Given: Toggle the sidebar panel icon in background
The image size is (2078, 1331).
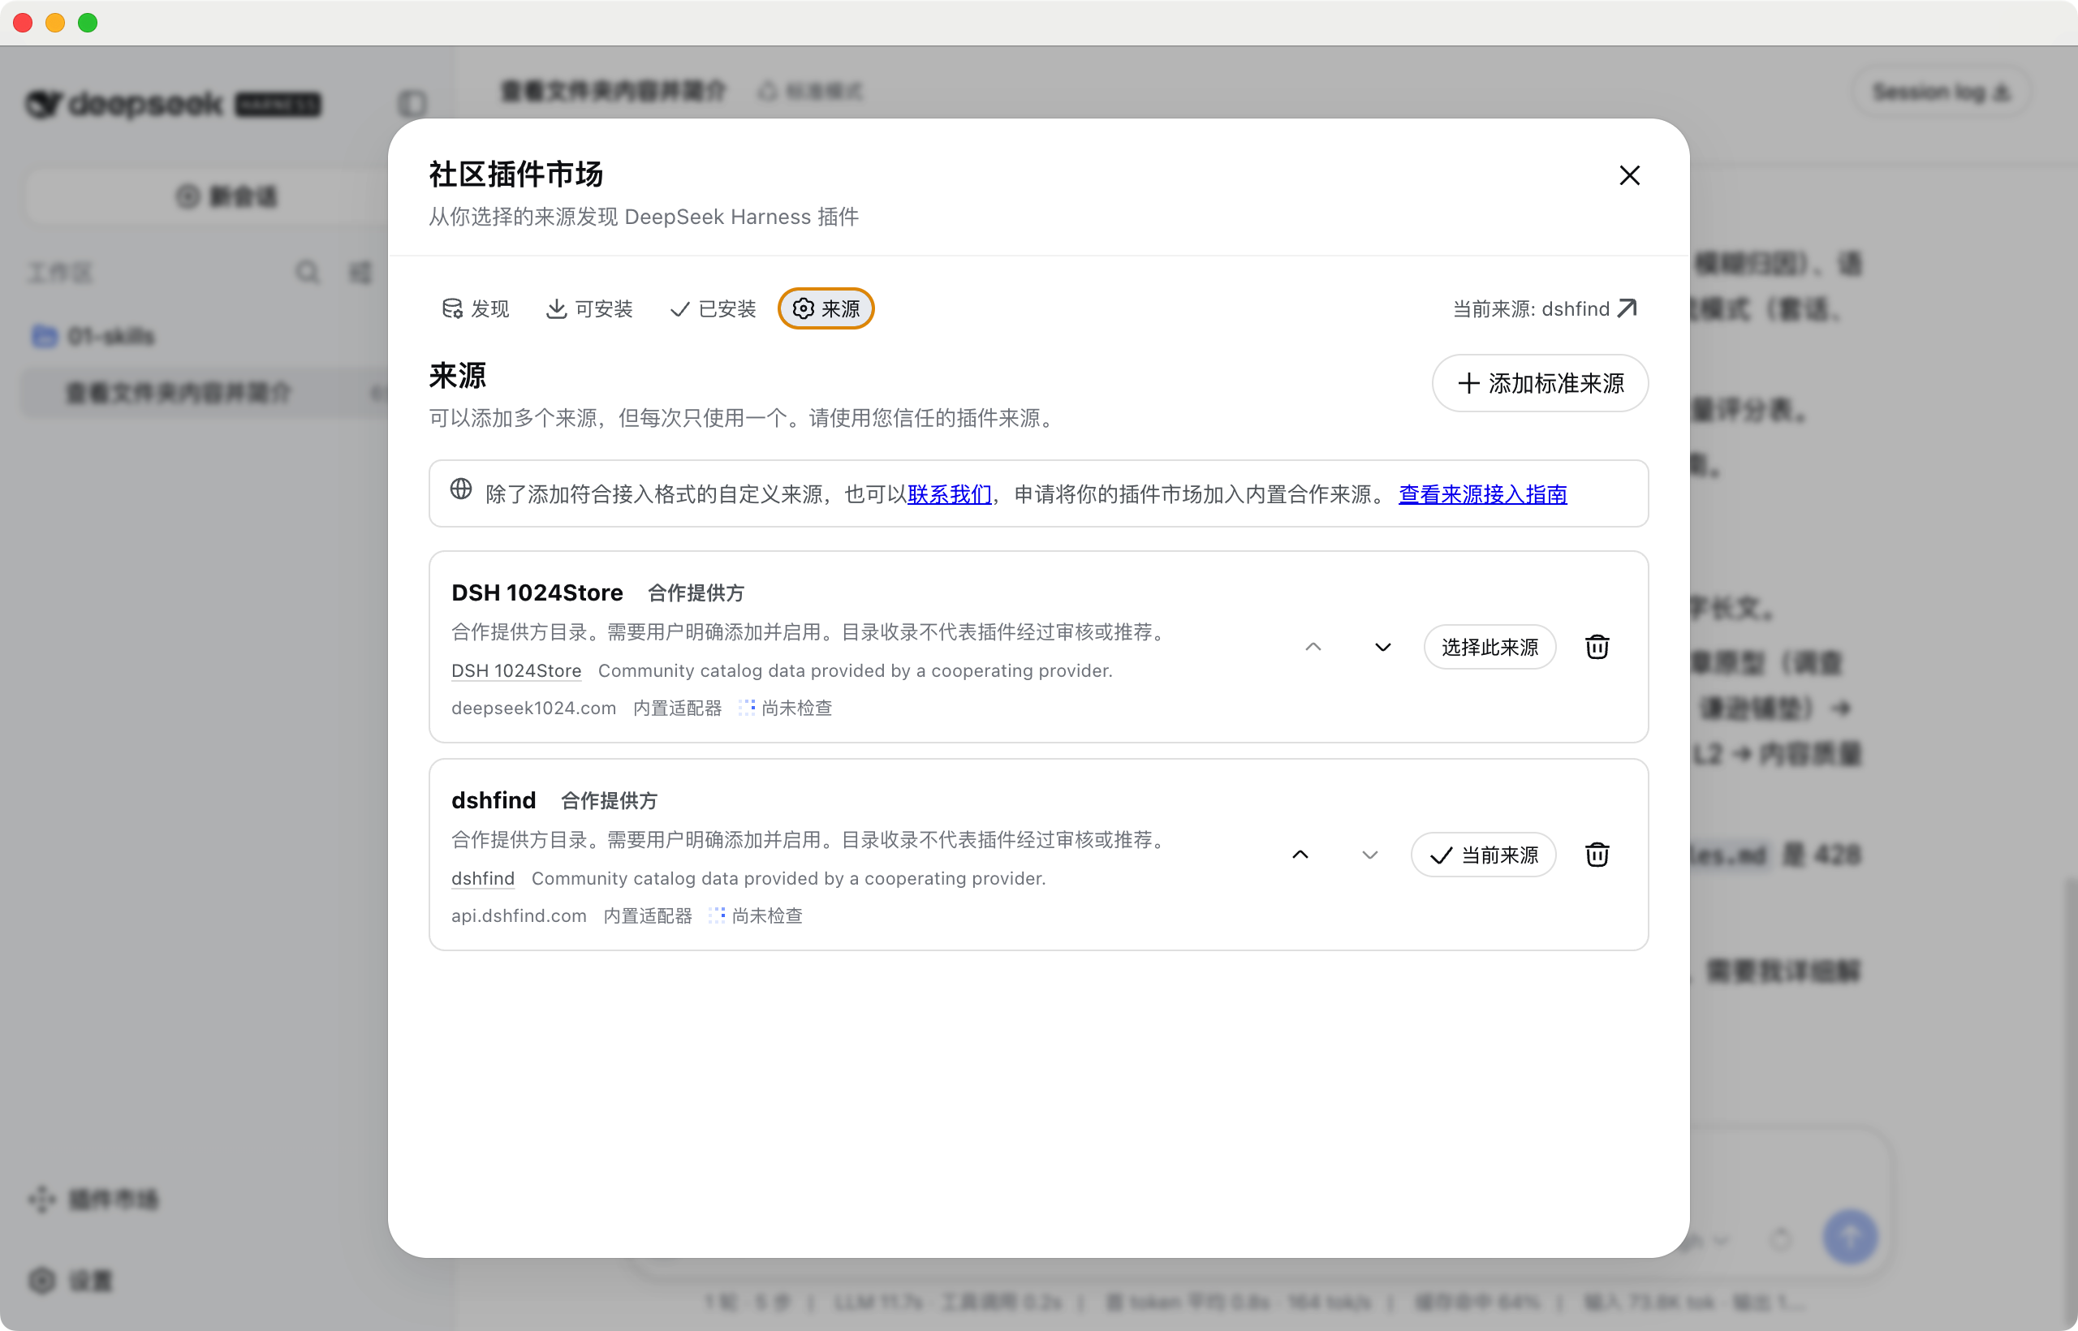Looking at the screenshot, I should [412, 104].
